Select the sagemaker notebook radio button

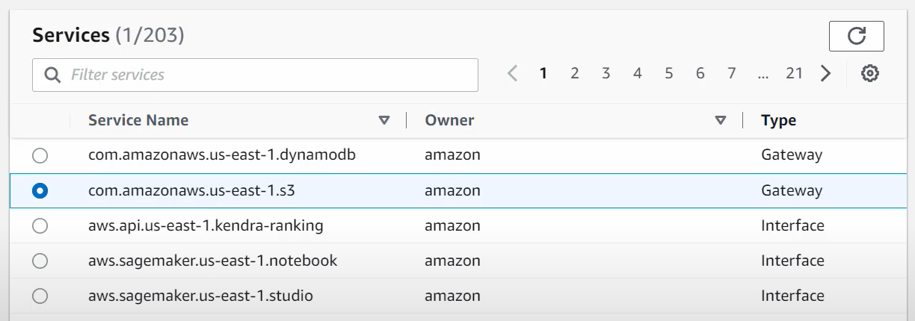click(40, 261)
